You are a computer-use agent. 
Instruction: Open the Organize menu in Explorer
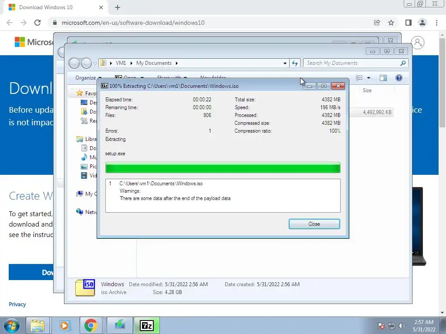tap(88, 78)
